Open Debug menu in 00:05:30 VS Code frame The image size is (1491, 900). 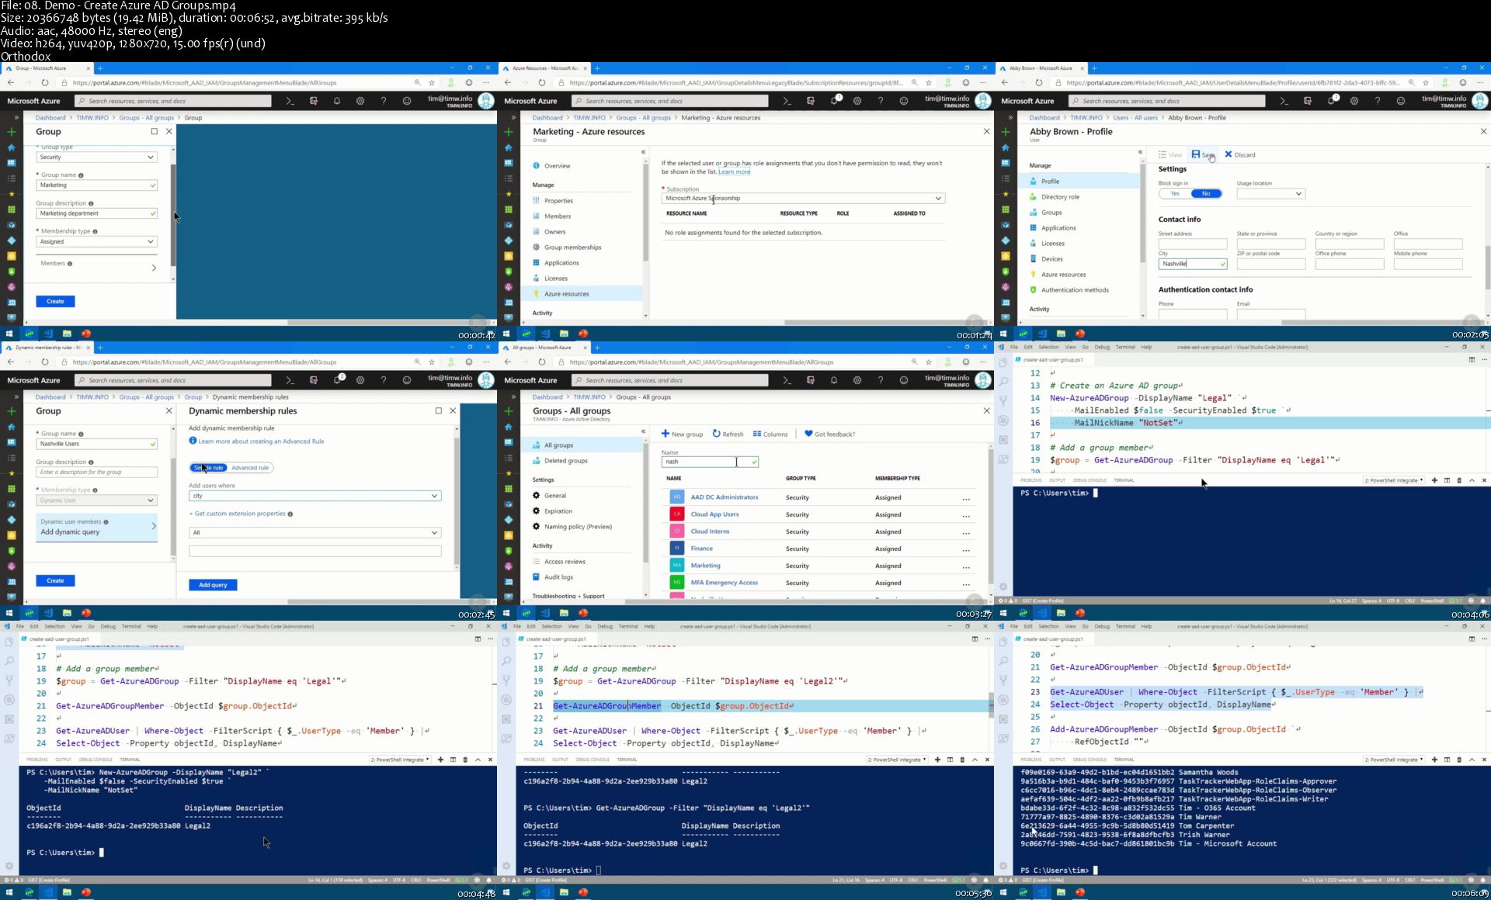point(605,626)
